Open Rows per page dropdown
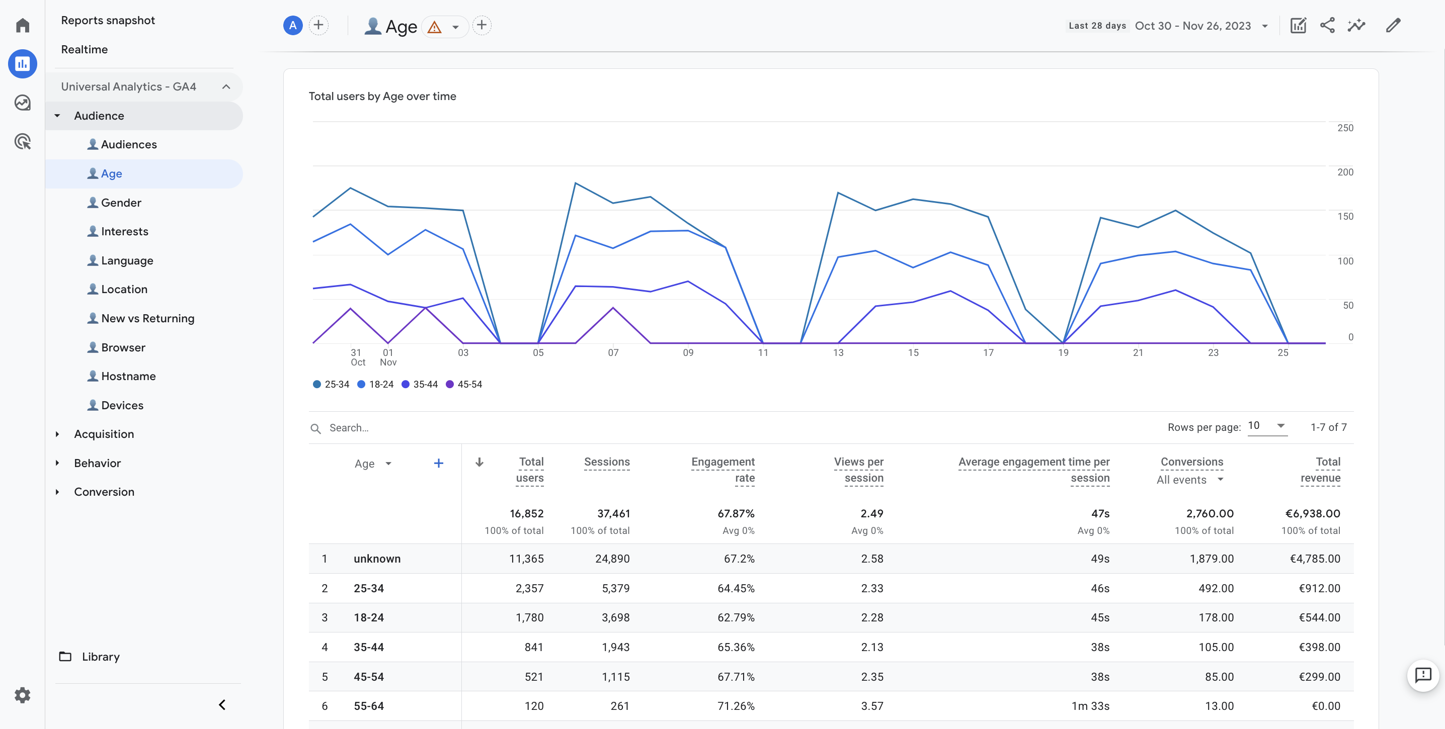1445x729 pixels. click(x=1267, y=426)
